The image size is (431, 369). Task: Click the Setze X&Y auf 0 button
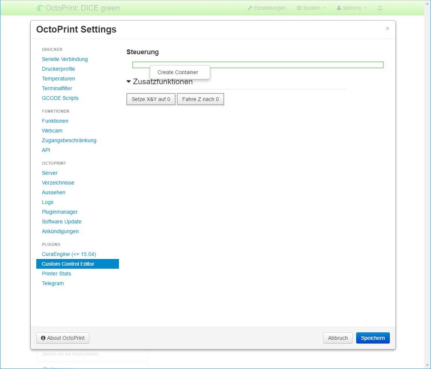(x=151, y=99)
